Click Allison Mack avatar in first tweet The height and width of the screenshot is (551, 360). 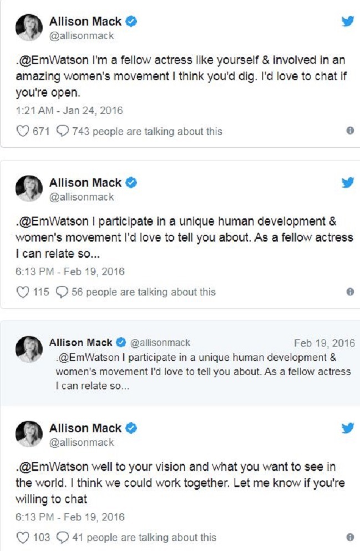point(29,28)
